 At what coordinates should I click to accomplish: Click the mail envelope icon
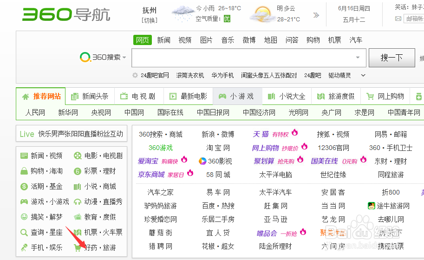tap(398, 19)
